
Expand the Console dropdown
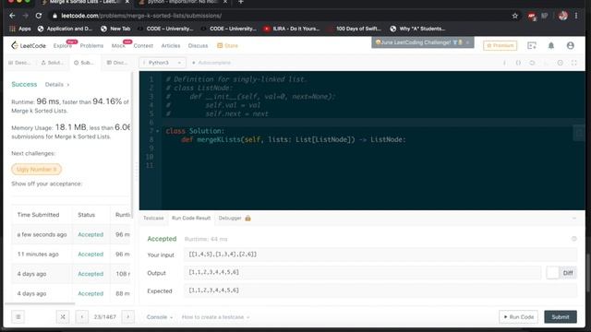pos(160,317)
